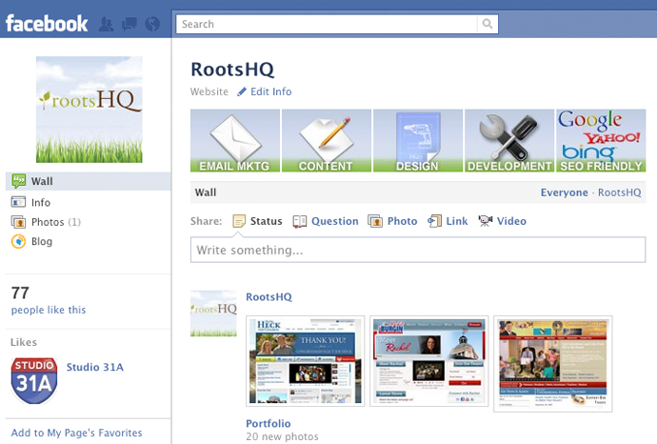Open the Email Mktg banner image
This screenshot has width=657, height=444.
235,140
